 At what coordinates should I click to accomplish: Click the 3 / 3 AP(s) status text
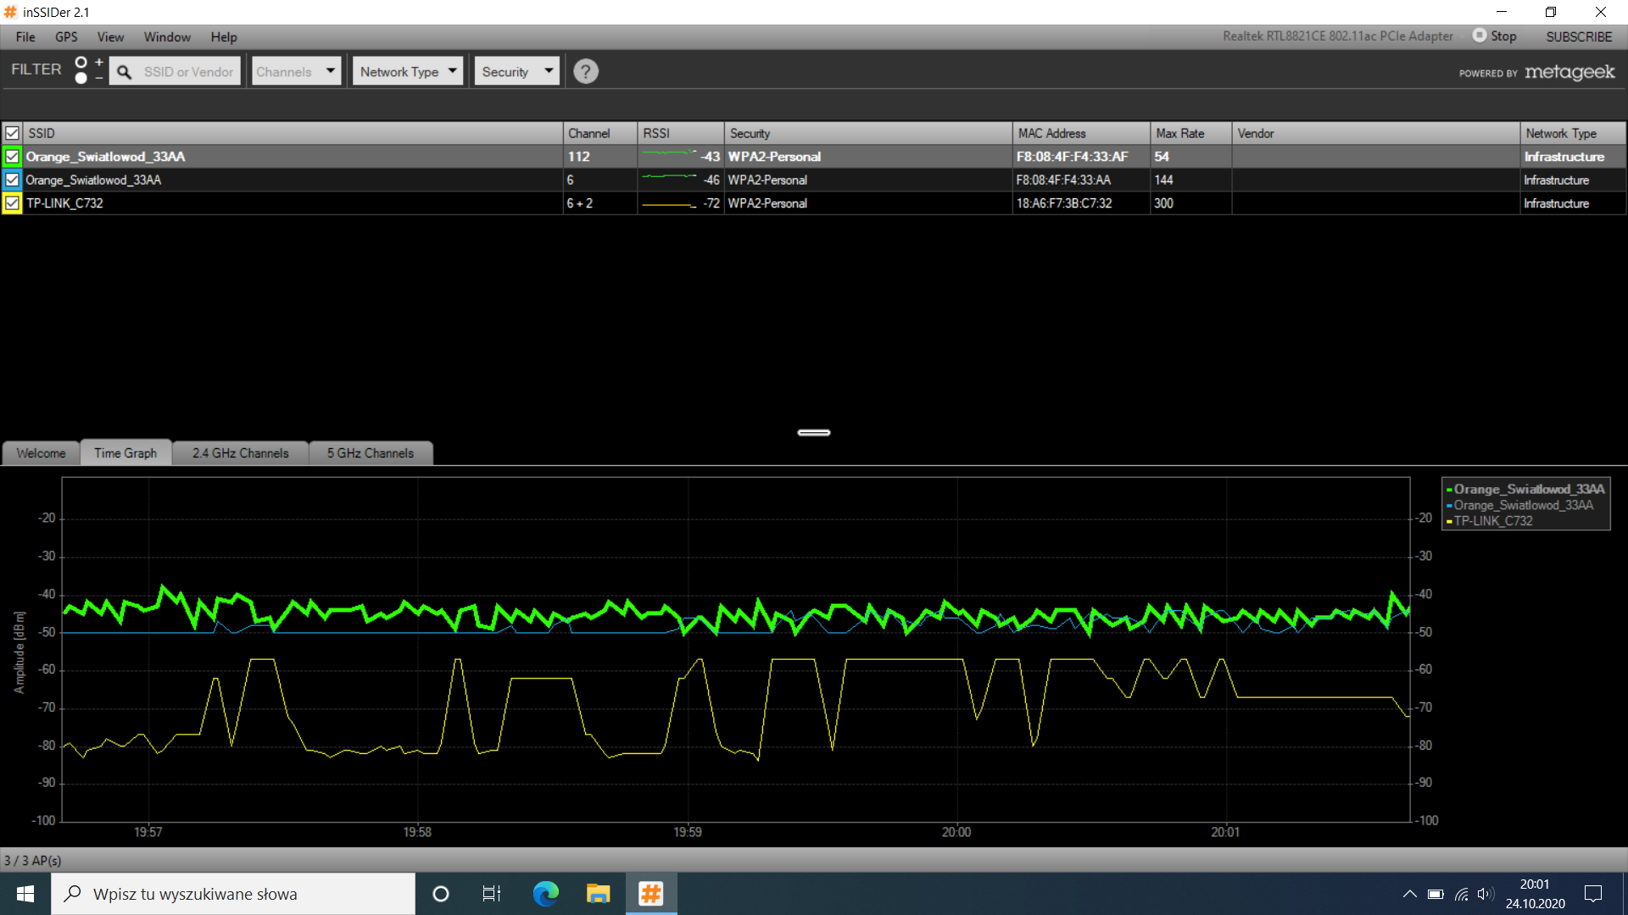[32, 861]
